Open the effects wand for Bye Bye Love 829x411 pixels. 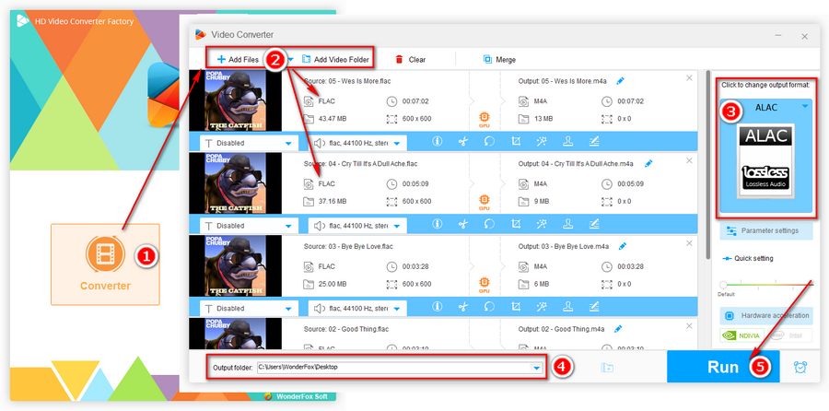pos(542,306)
